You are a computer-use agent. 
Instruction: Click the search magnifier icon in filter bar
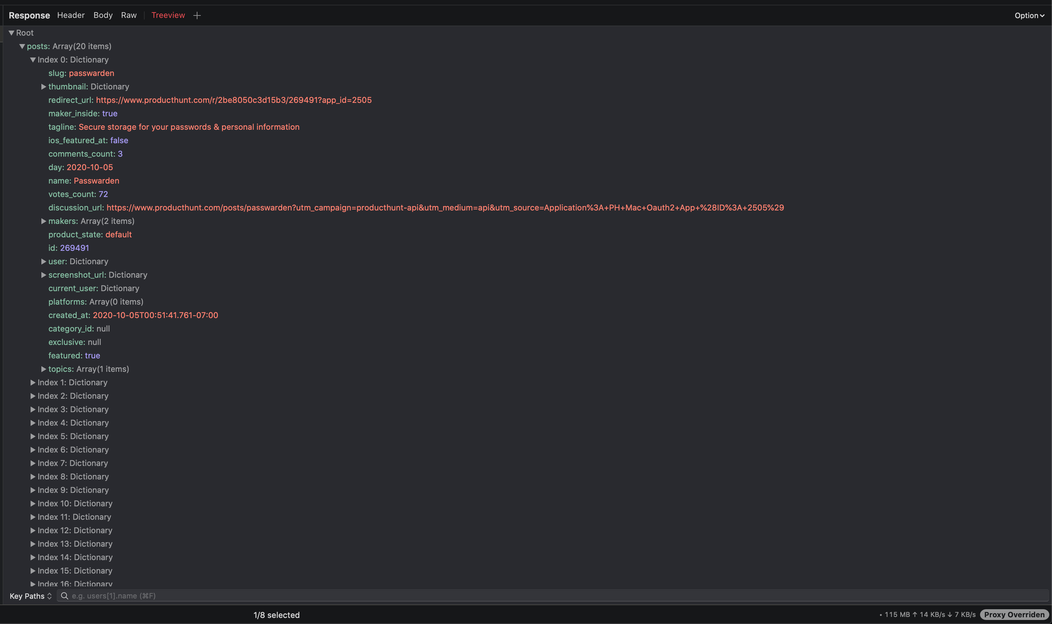[64, 595]
